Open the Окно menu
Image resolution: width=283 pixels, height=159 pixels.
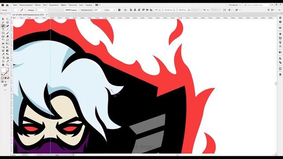pos(81,5)
